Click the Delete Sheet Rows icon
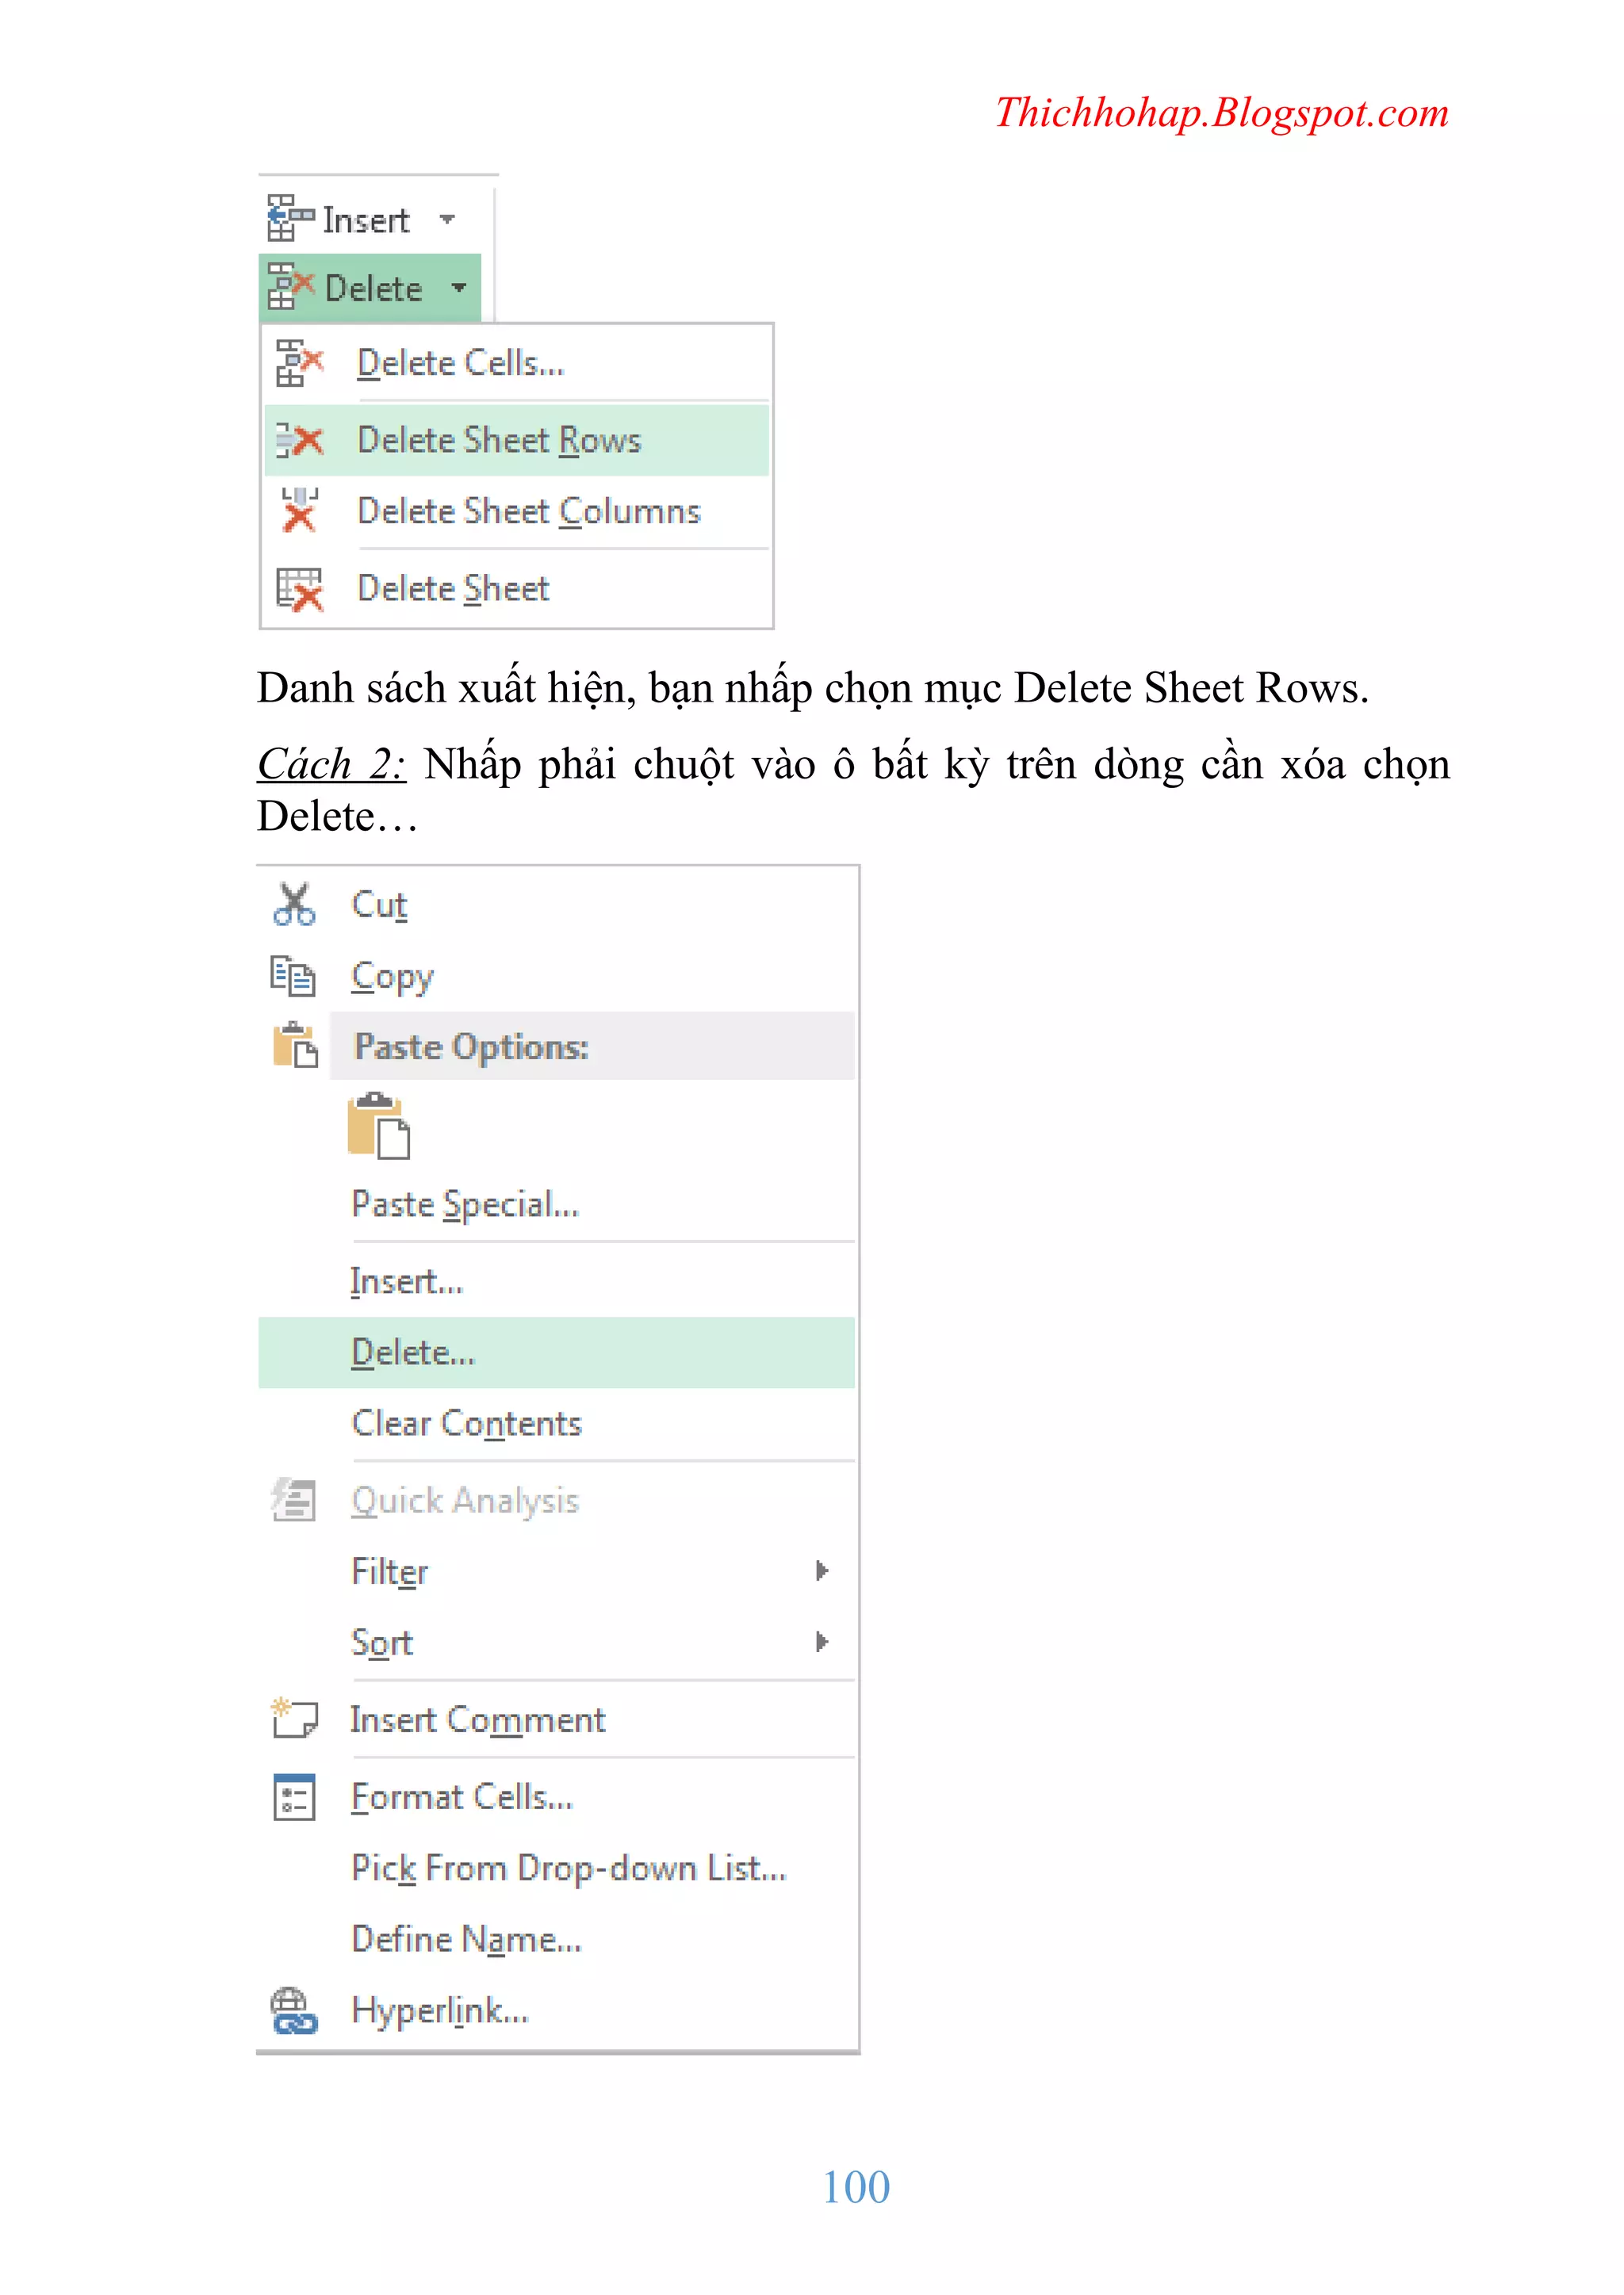The height and width of the screenshot is (2295, 1624). click(x=299, y=440)
